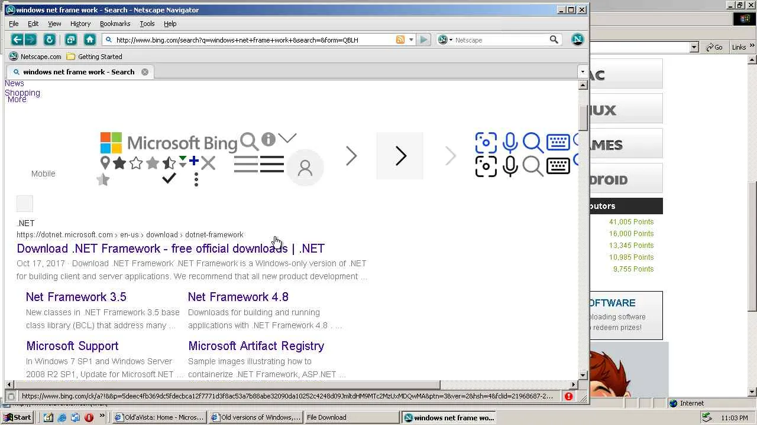Open the View menu
This screenshot has height=425, width=757.
point(54,24)
